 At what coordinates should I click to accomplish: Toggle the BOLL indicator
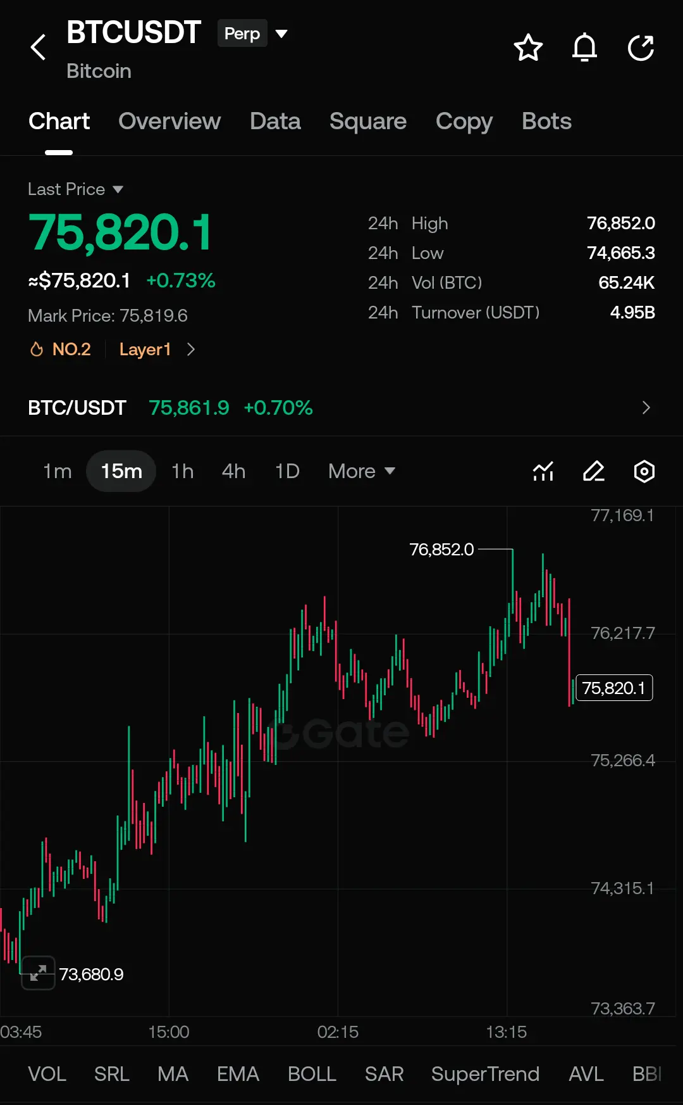[312, 1074]
